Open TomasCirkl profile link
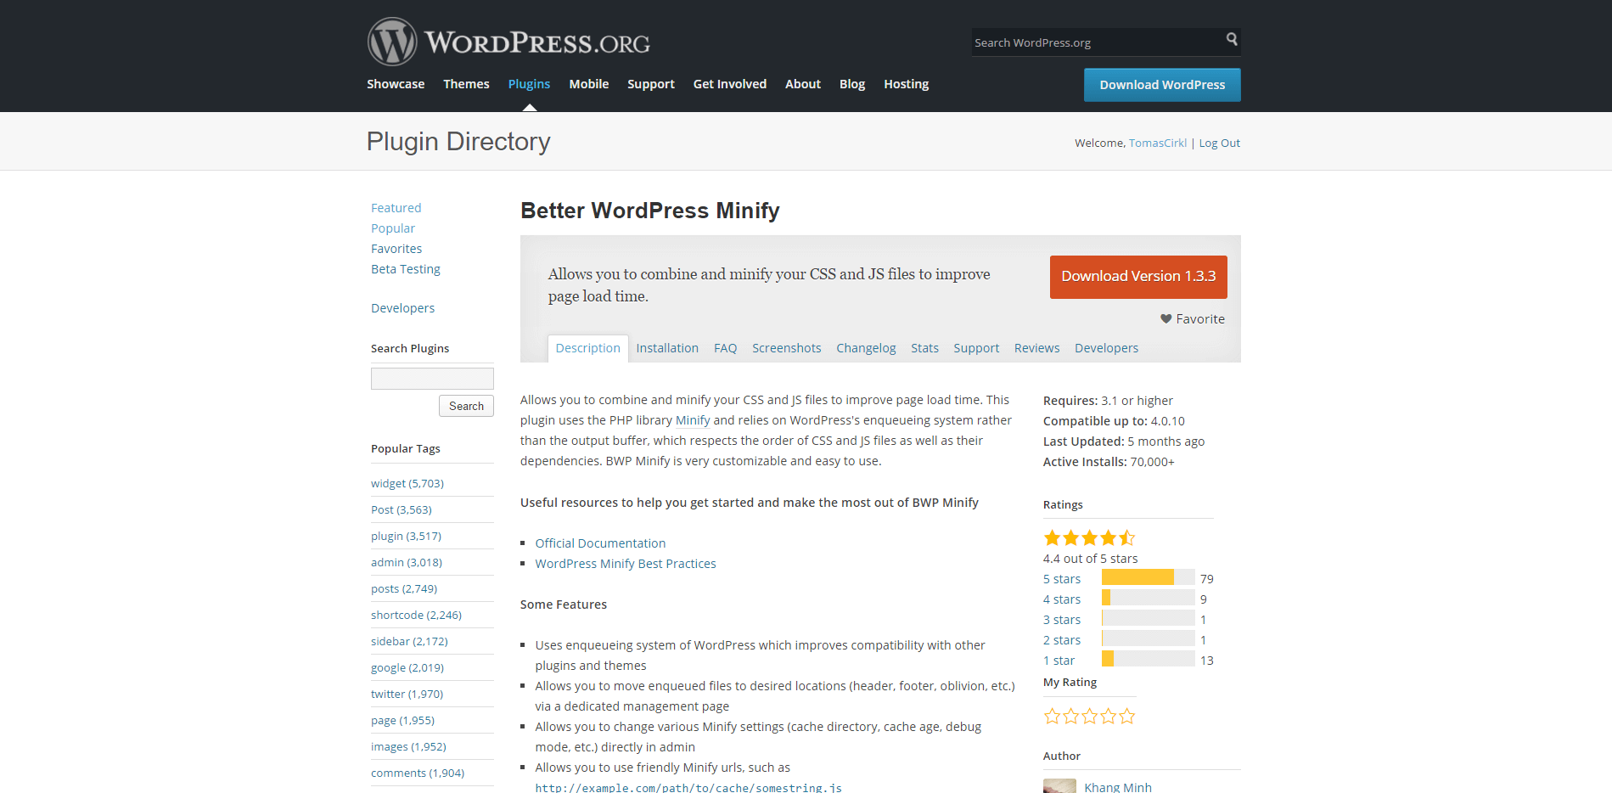1612x793 pixels. pyautogui.click(x=1158, y=143)
